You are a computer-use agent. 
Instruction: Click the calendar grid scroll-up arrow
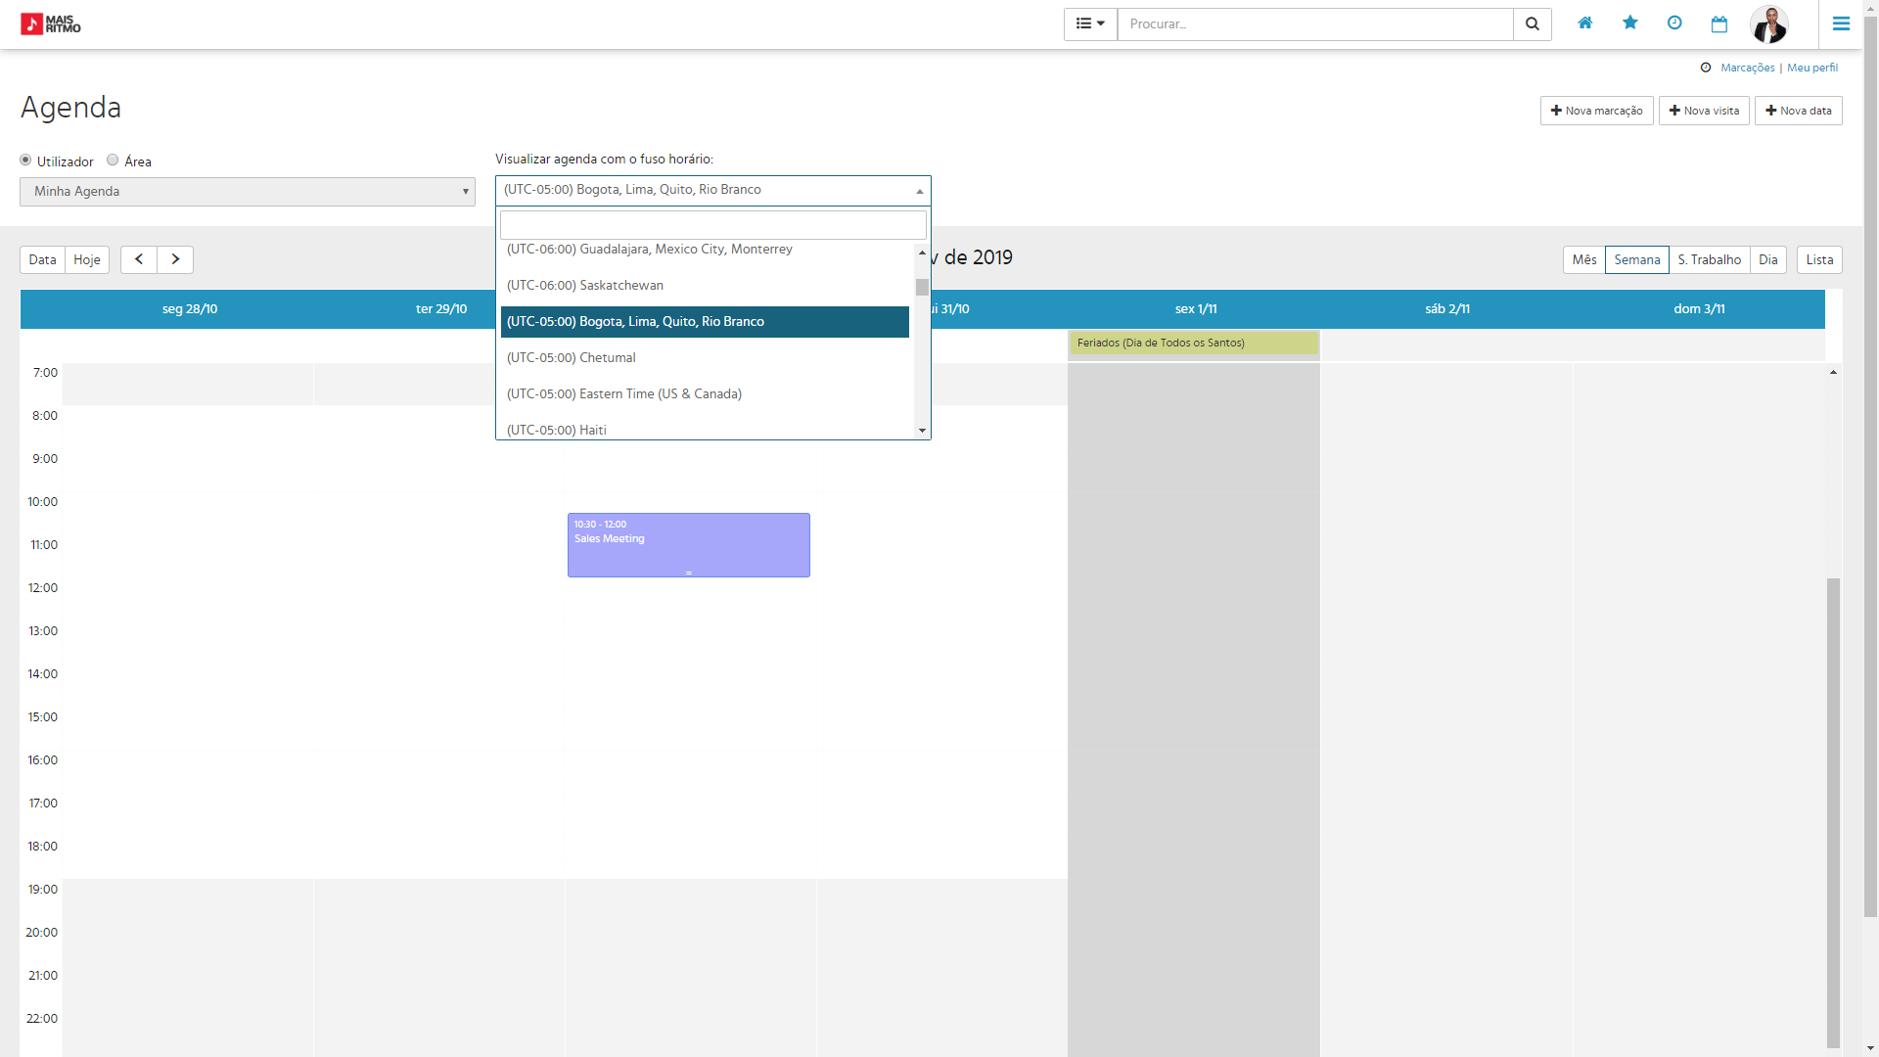[x=1833, y=372]
